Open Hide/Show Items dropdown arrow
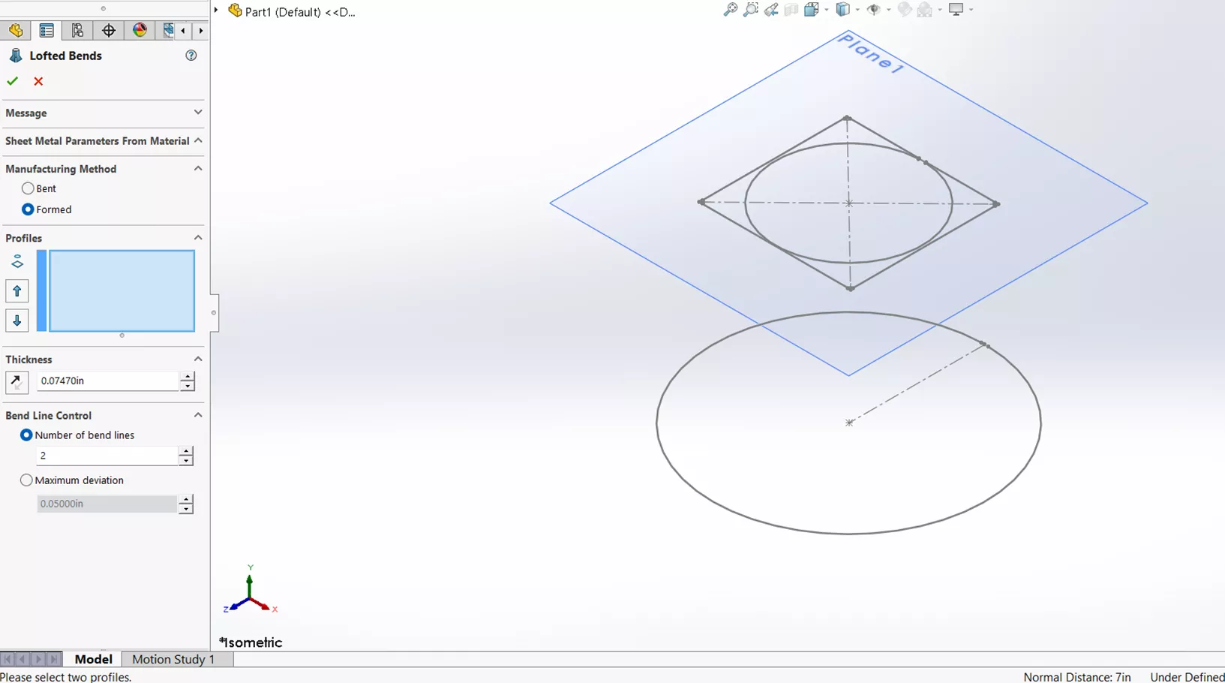Viewport: 1225px width, 683px height. (888, 10)
